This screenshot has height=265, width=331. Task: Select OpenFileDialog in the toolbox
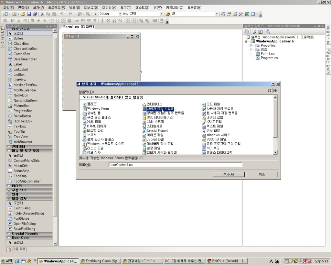[x=25, y=224]
